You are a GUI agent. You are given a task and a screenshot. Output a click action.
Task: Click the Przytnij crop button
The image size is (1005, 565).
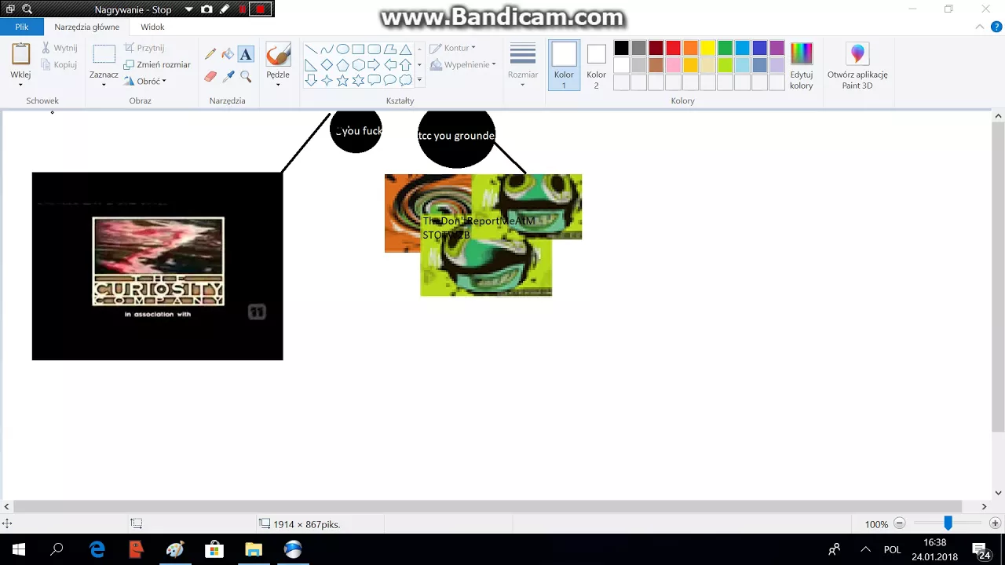(144, 48)
